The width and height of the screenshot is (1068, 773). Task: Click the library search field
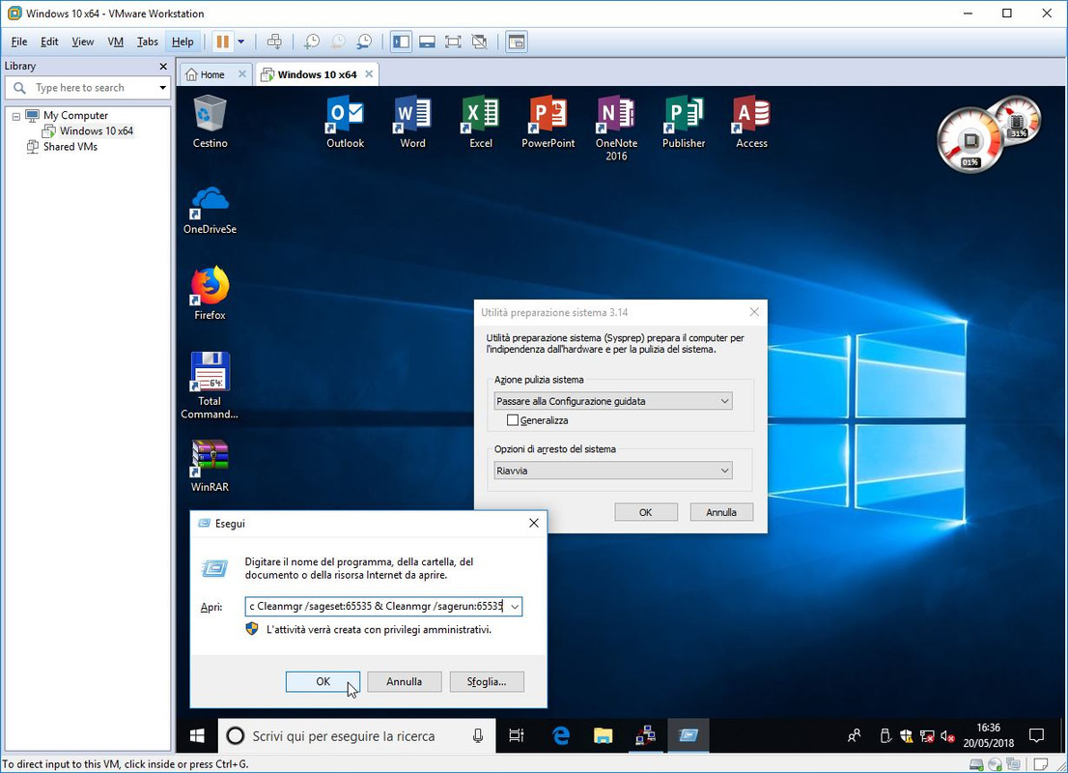click(87, 87)
